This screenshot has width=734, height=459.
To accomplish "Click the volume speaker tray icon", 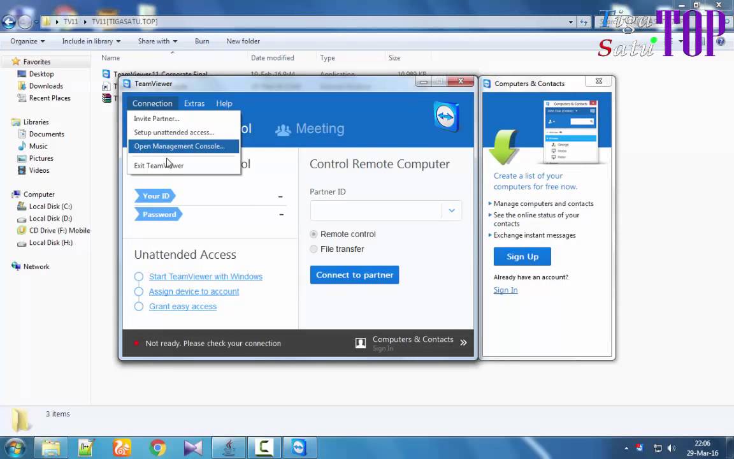I will [x=672, y=448].
